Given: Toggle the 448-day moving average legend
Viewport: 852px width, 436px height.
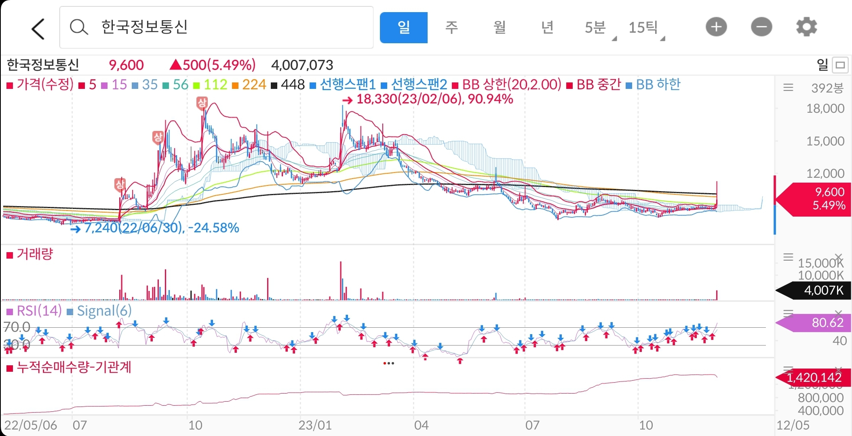Looking at the screenshot, I should (x=288, y=84).
